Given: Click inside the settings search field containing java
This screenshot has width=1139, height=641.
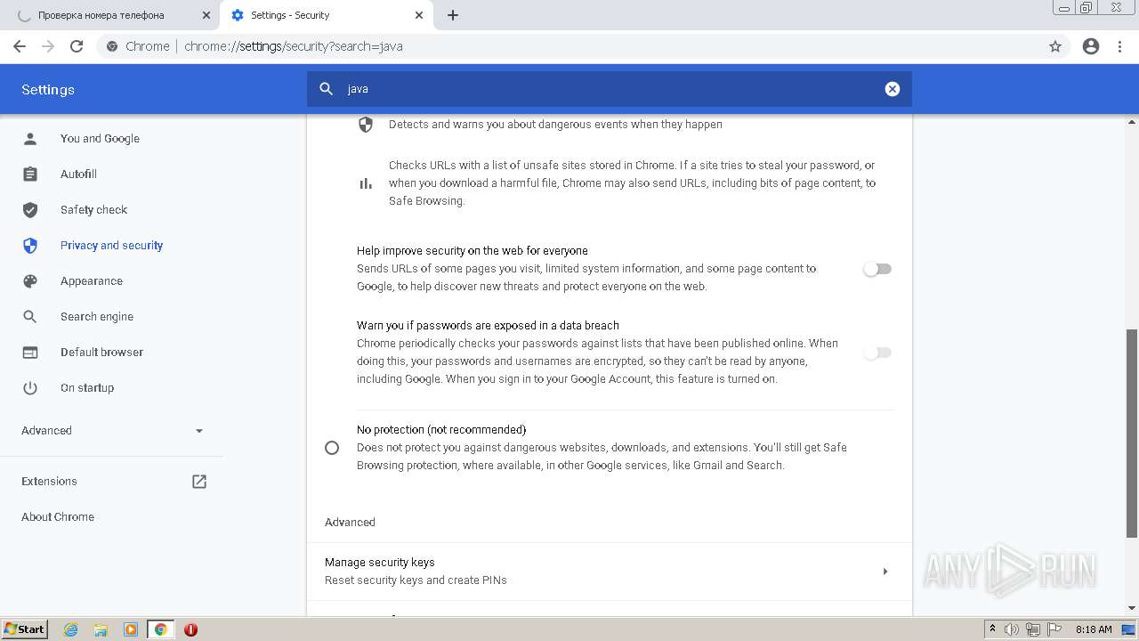Looking at the screenshot, I should (610, 89).
